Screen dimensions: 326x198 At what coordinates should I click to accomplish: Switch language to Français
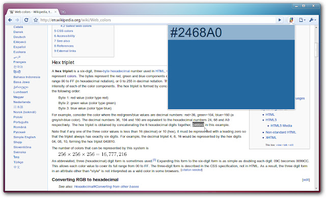[x=20, y=62]
